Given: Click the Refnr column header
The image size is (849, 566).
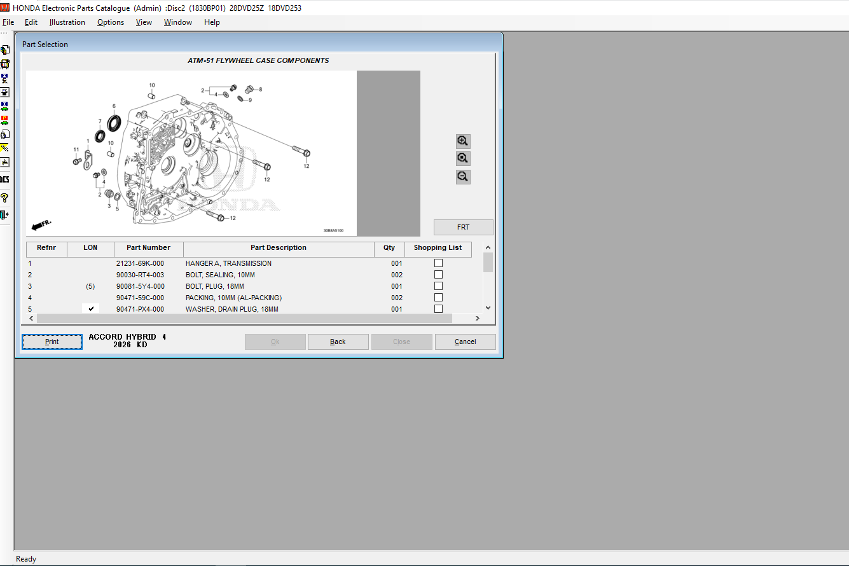Looking at the screenshot, I should pyautogui.click(x=46, y=248).
